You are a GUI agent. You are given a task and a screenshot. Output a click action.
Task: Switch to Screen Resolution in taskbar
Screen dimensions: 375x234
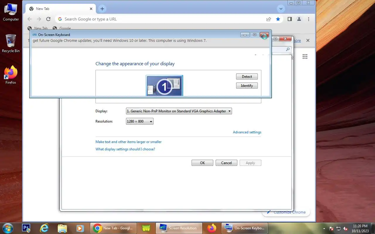(x=179, y=228)
